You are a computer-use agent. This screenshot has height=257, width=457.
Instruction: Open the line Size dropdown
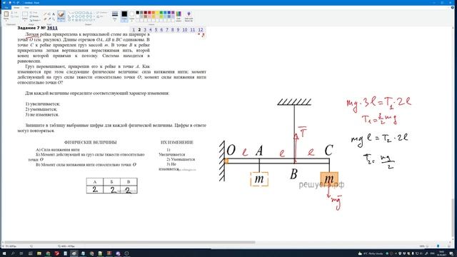(x=115, y=16)
